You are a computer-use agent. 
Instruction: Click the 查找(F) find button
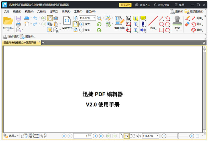(176, 12)
